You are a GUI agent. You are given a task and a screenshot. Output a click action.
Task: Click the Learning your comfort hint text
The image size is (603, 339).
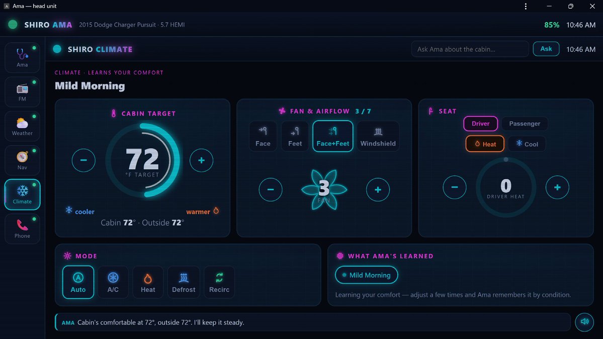click(x=453, y=295)
